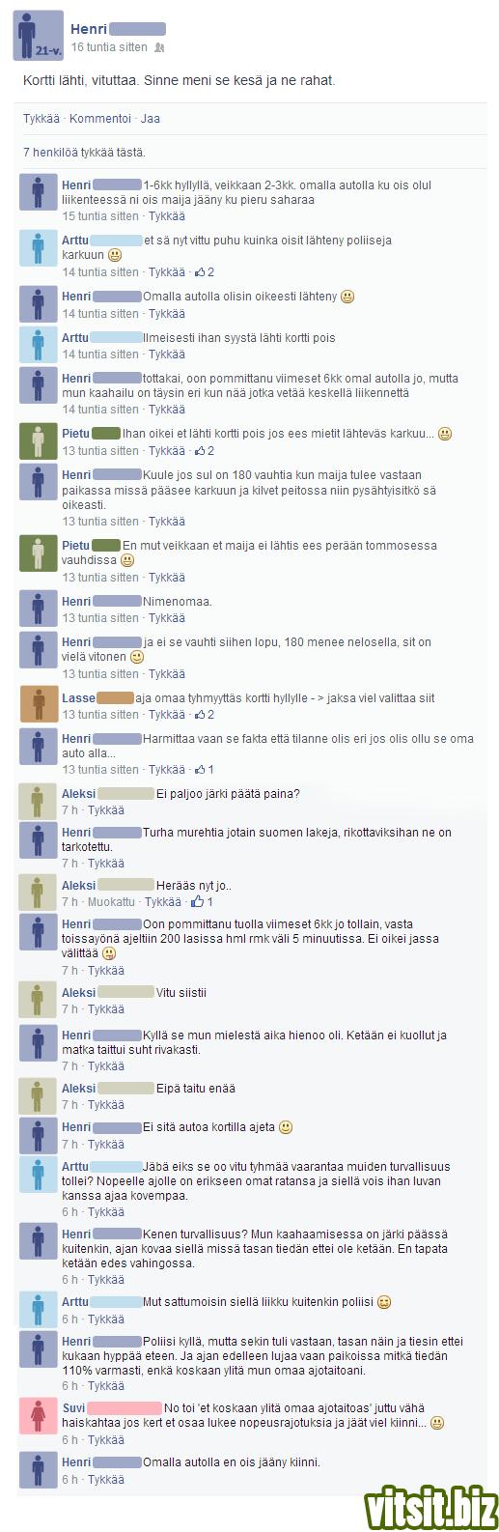The height and width of the screenshot is (1532, 499).
Task: Click thumbs-up count on Pietu's first comment
Action: pos(204,451)
